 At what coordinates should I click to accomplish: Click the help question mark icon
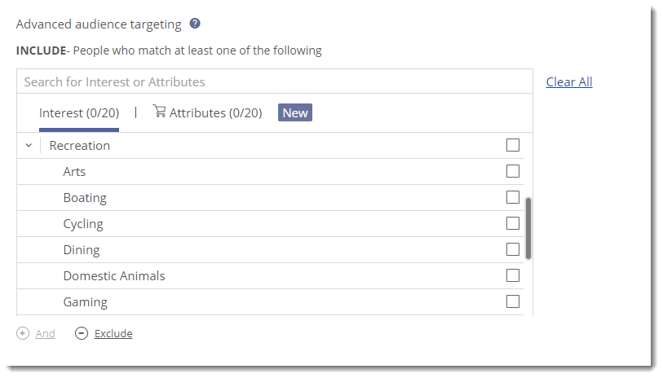point(195,24)
